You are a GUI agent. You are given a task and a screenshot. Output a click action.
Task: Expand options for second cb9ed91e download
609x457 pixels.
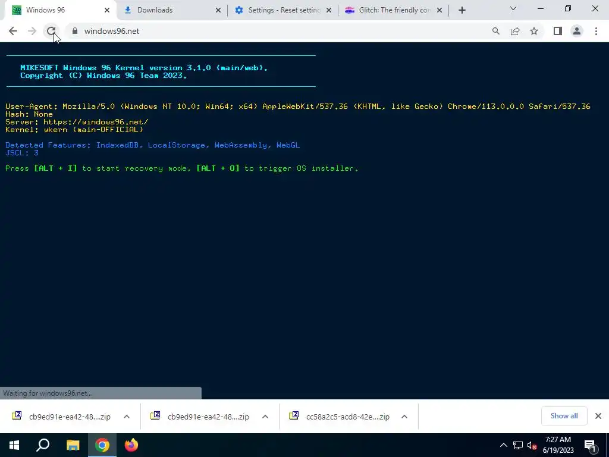pos(265,417)
